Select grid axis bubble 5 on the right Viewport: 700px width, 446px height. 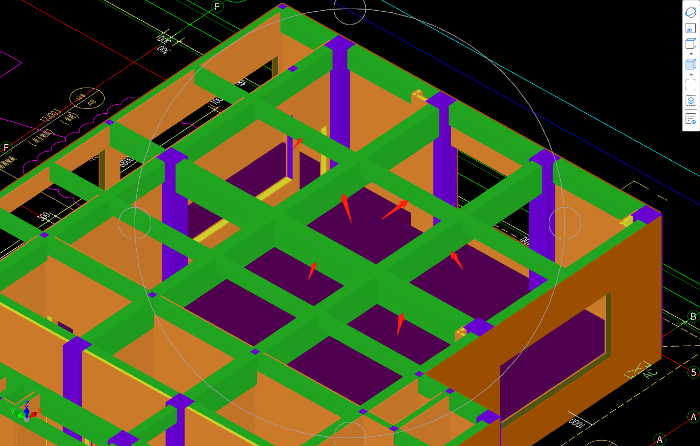[693, 372]
